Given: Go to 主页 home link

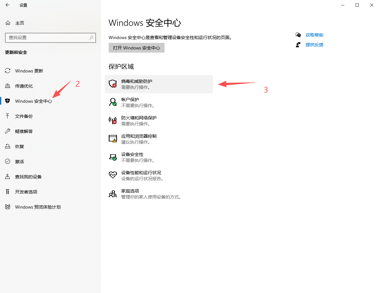Looking at the screenshot, I should 20,23.
